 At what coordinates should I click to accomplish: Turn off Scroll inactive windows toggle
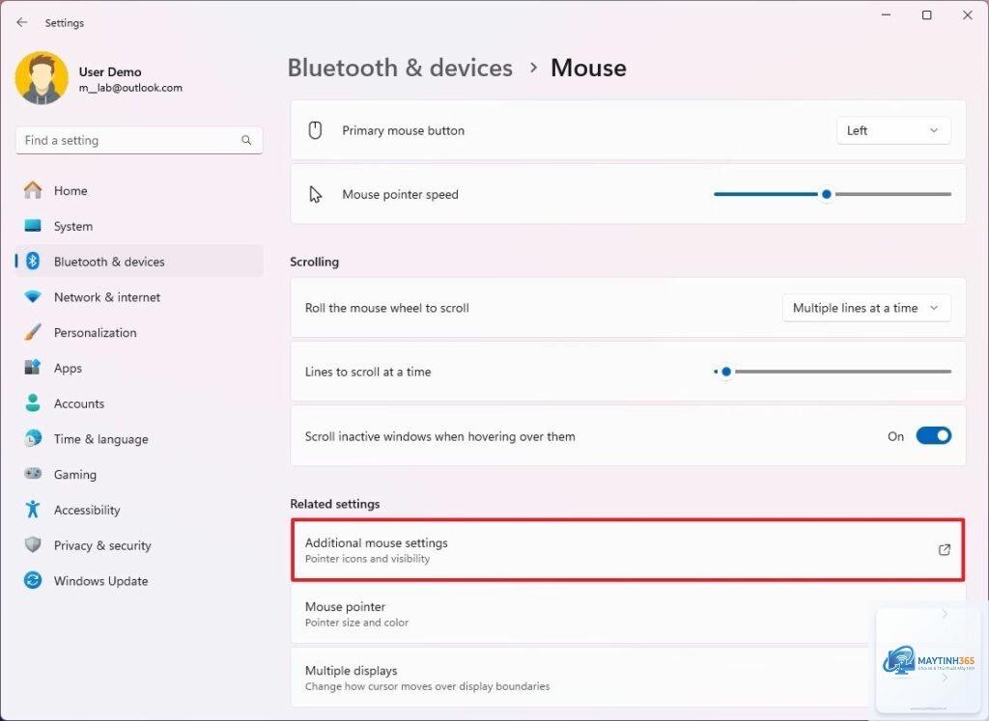point(934,436)
